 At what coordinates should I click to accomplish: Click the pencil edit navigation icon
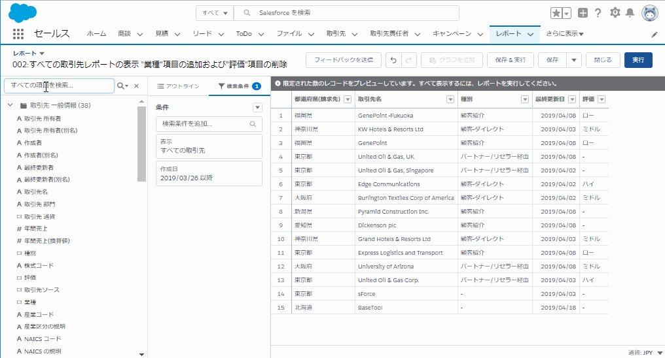[655, 35]
